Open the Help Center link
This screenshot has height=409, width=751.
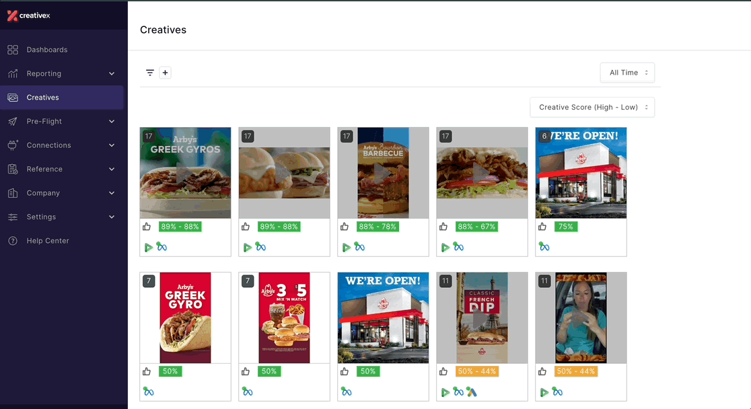click(x=47, y=241)
